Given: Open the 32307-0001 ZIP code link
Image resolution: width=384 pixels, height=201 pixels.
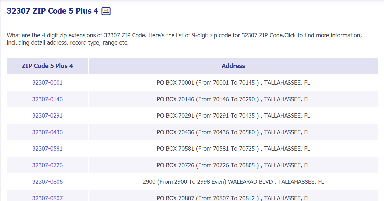Looking at the screenshot, I should point(47,83).
